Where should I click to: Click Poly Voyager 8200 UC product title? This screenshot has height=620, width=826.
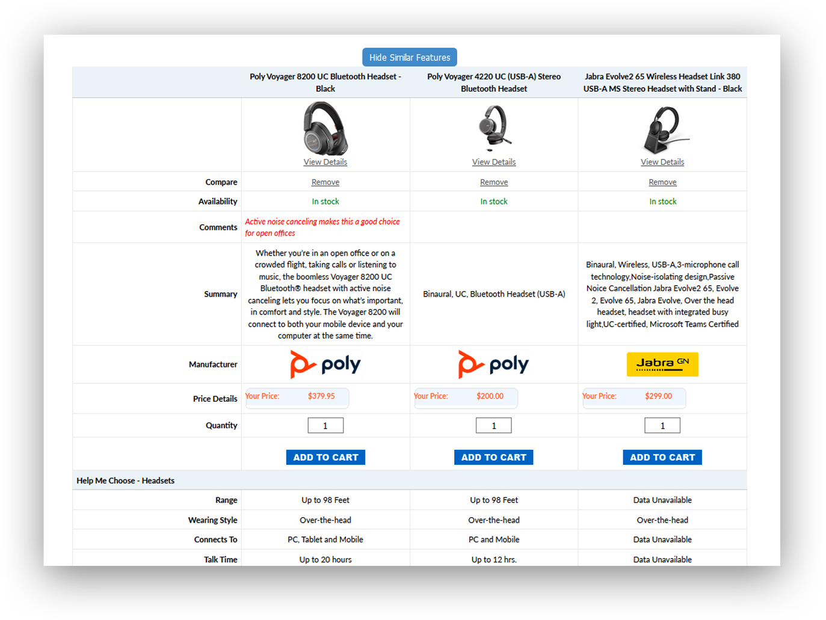(x=325, y=82)
